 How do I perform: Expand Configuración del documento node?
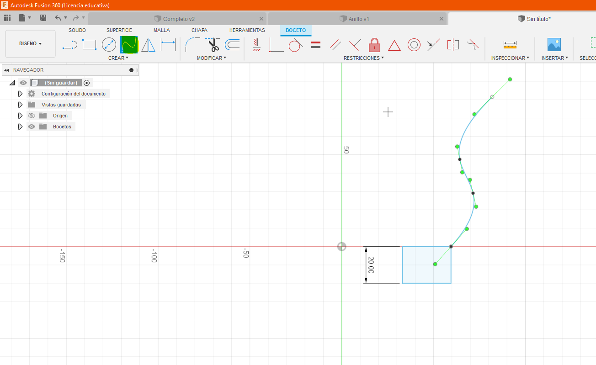click(x=20, y=94)
